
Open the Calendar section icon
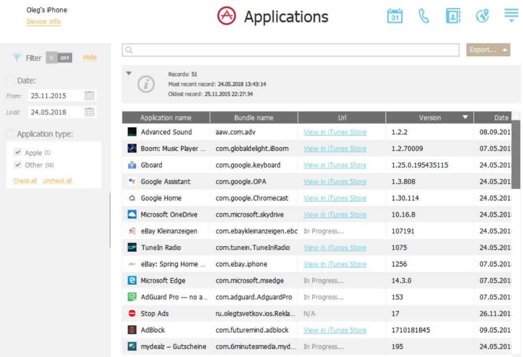click(395, 16)
